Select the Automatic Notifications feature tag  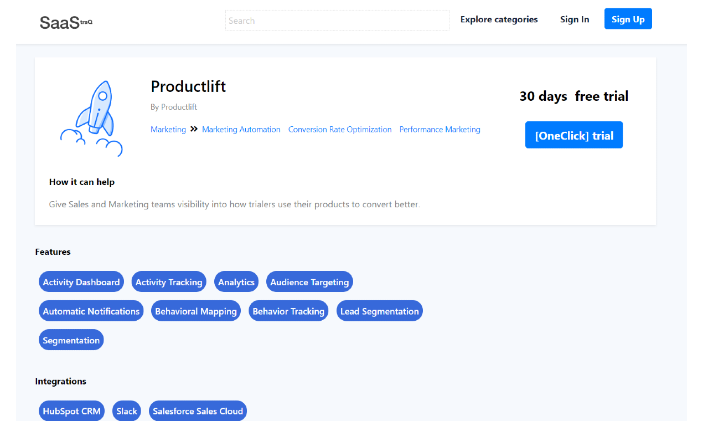91,311
